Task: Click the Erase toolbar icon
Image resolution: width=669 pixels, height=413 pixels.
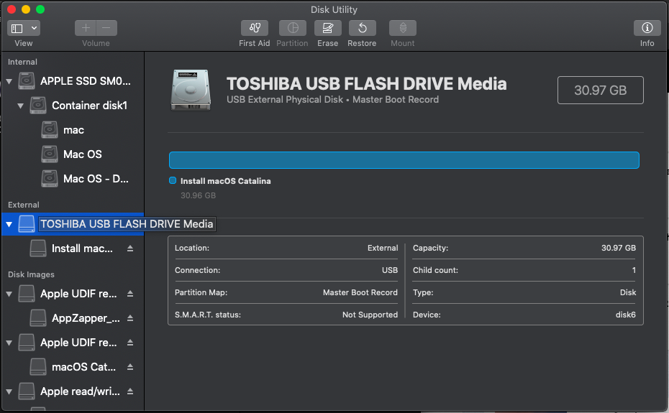Action: (328, 28)
